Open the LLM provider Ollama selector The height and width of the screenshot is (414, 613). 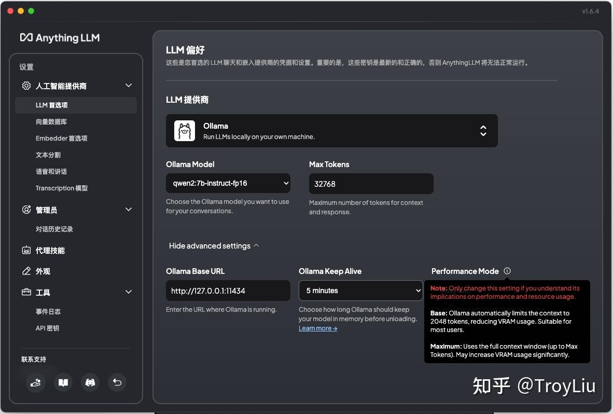click(331, 131)
